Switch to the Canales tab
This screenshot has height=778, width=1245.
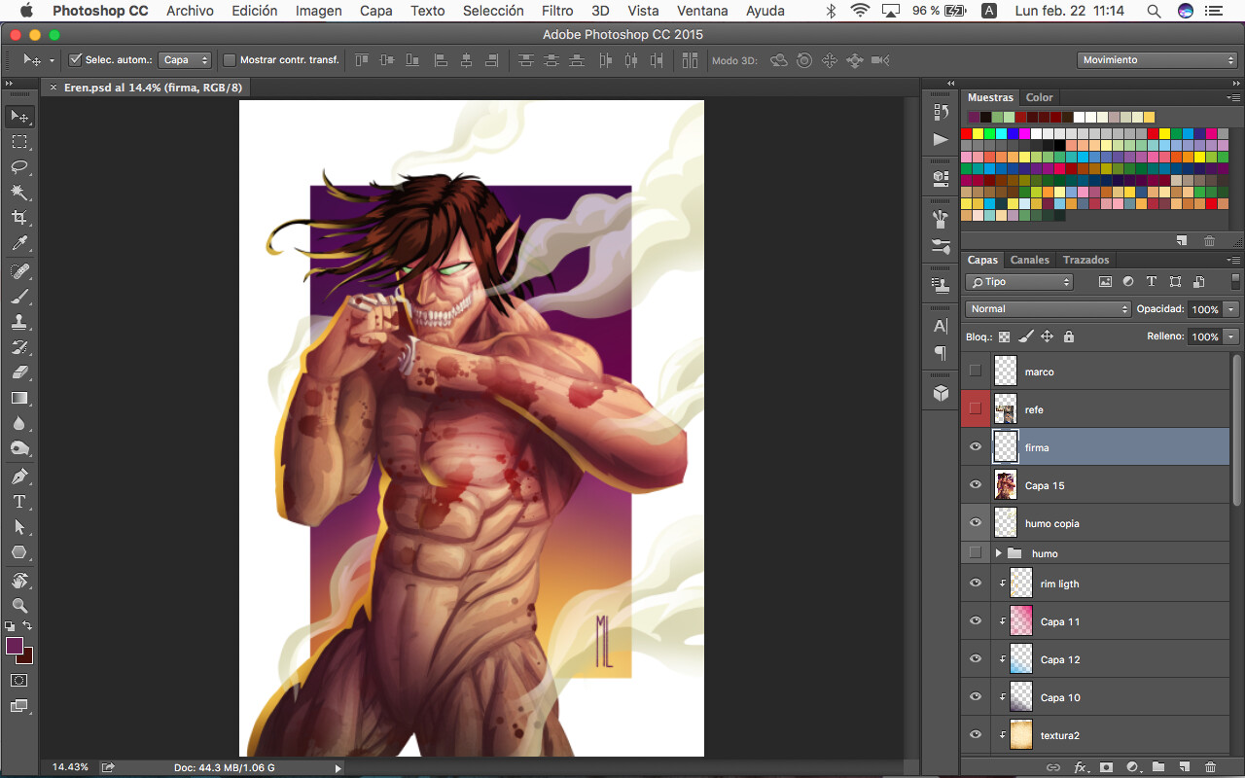coord(1029,260)
